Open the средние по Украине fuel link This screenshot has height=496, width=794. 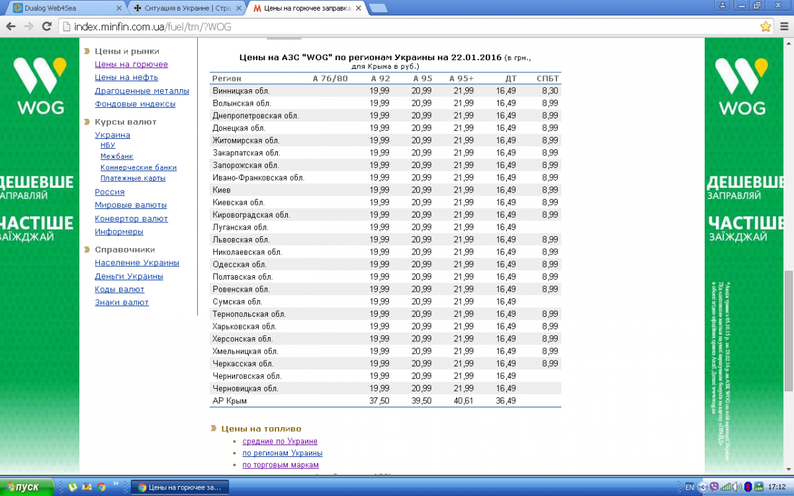[280, 441]
